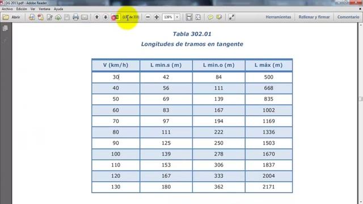Click the L min.s (m) header

tap(166, 65)
